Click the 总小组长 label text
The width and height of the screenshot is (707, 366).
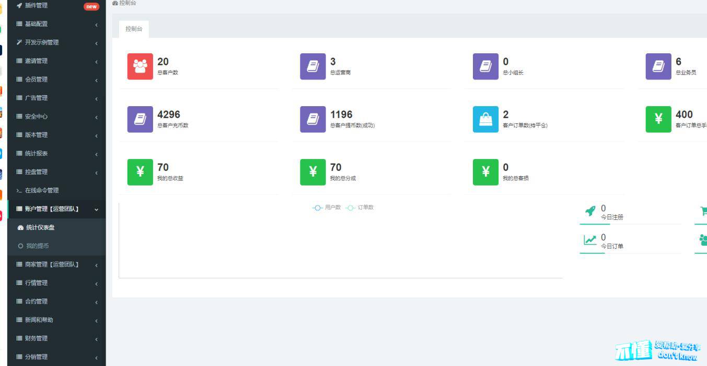[x=513, y=73]
